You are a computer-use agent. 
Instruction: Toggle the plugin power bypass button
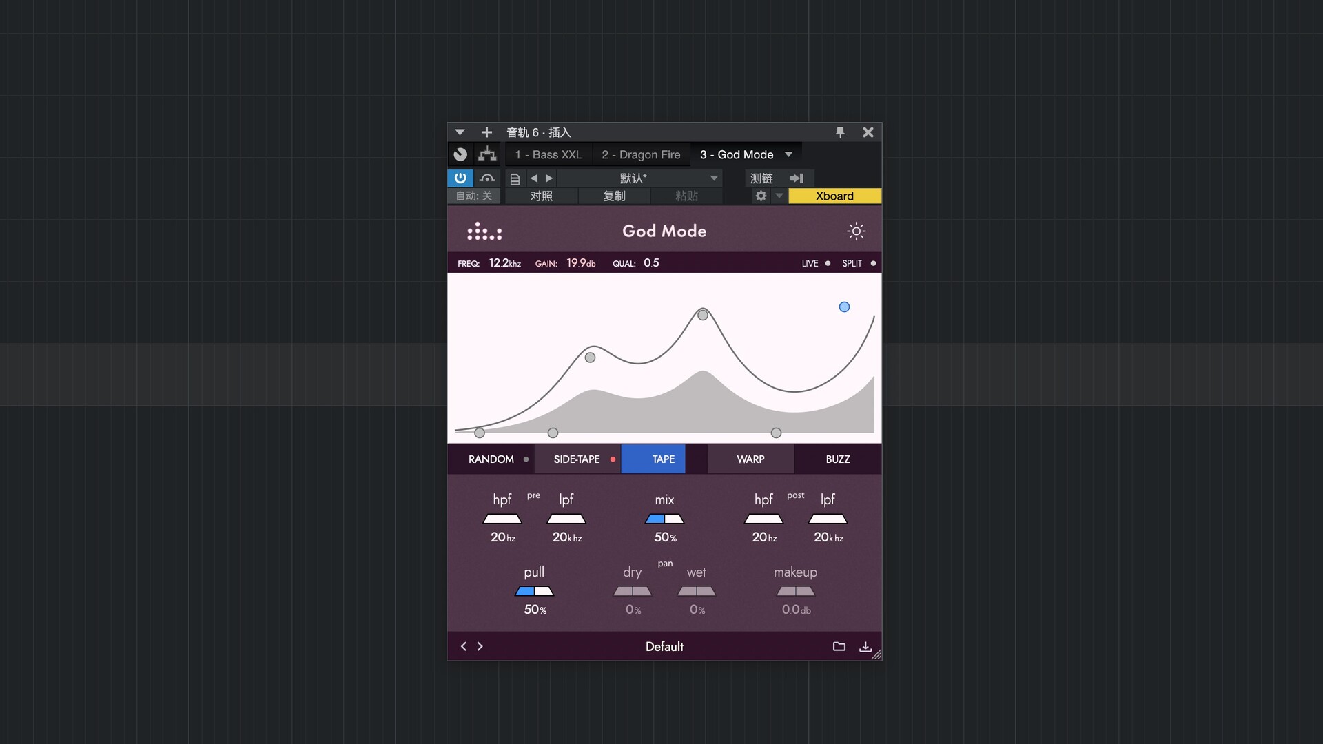460,178
